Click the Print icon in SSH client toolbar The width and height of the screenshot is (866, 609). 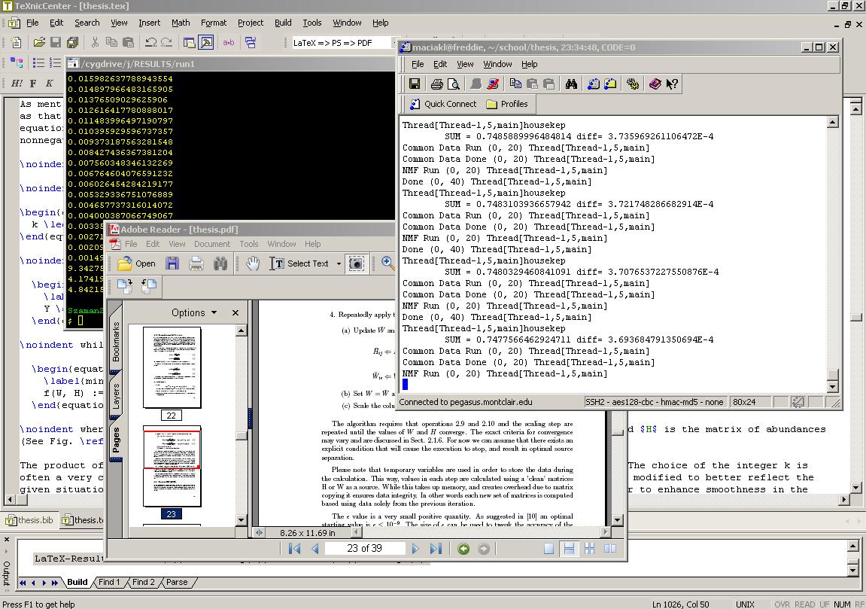pyautogui.click(x=436, y=84)
